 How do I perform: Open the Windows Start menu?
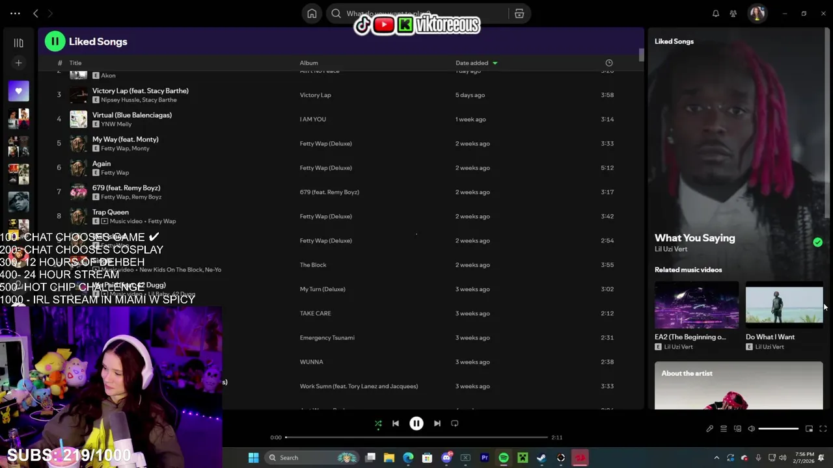[x=253, y=458]
